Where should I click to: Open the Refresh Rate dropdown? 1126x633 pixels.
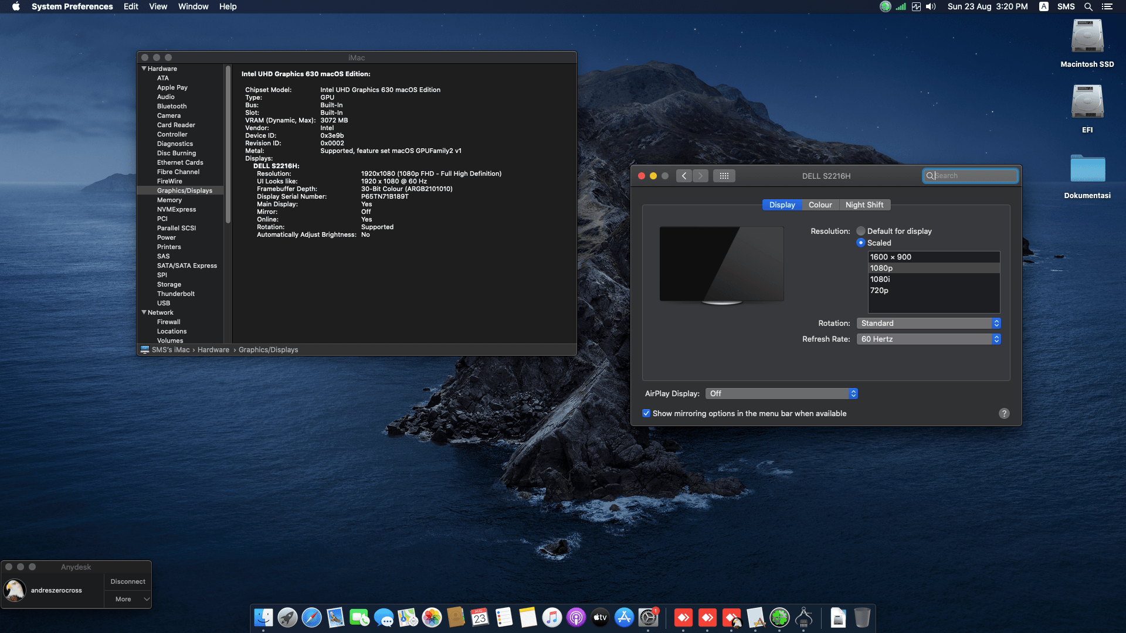(928, 339)
